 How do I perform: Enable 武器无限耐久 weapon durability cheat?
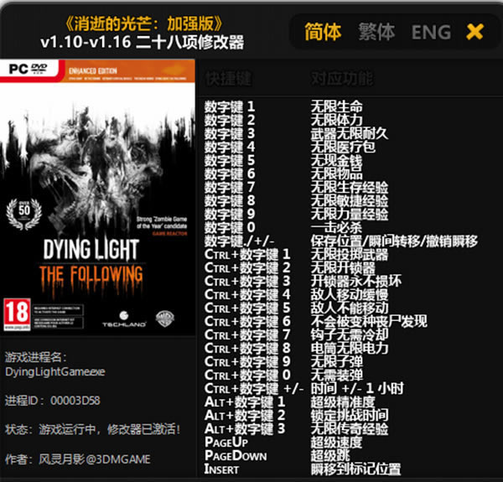point(350,133)
